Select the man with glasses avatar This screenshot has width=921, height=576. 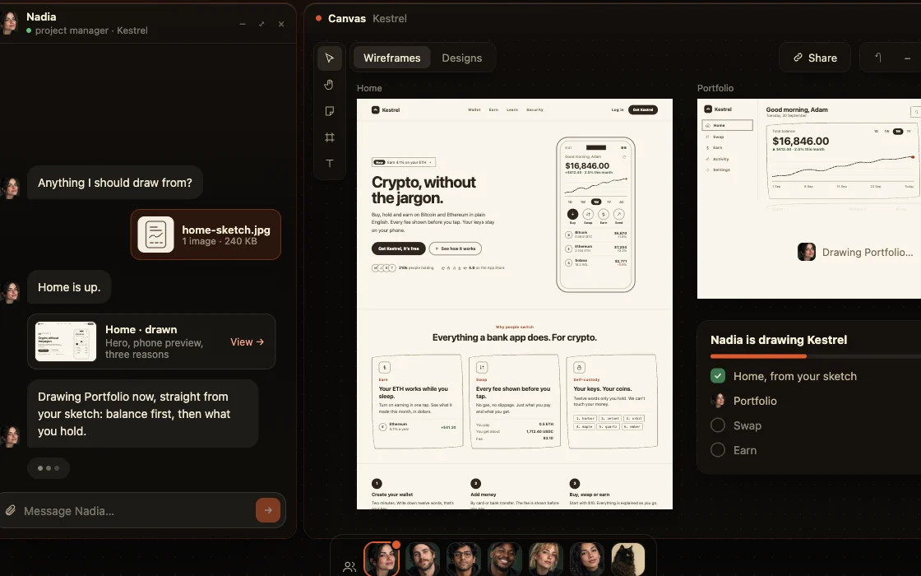[464, 559]
